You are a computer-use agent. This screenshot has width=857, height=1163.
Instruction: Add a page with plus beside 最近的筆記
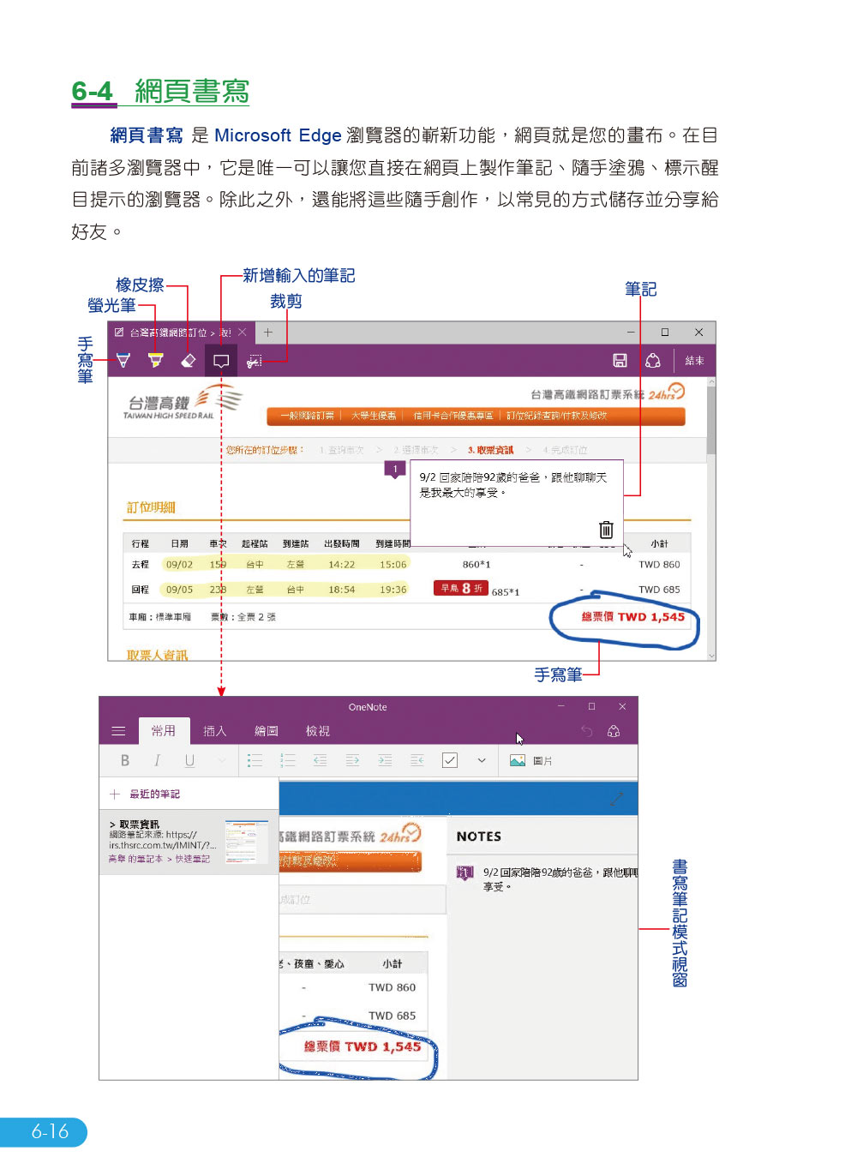(115, 794)
